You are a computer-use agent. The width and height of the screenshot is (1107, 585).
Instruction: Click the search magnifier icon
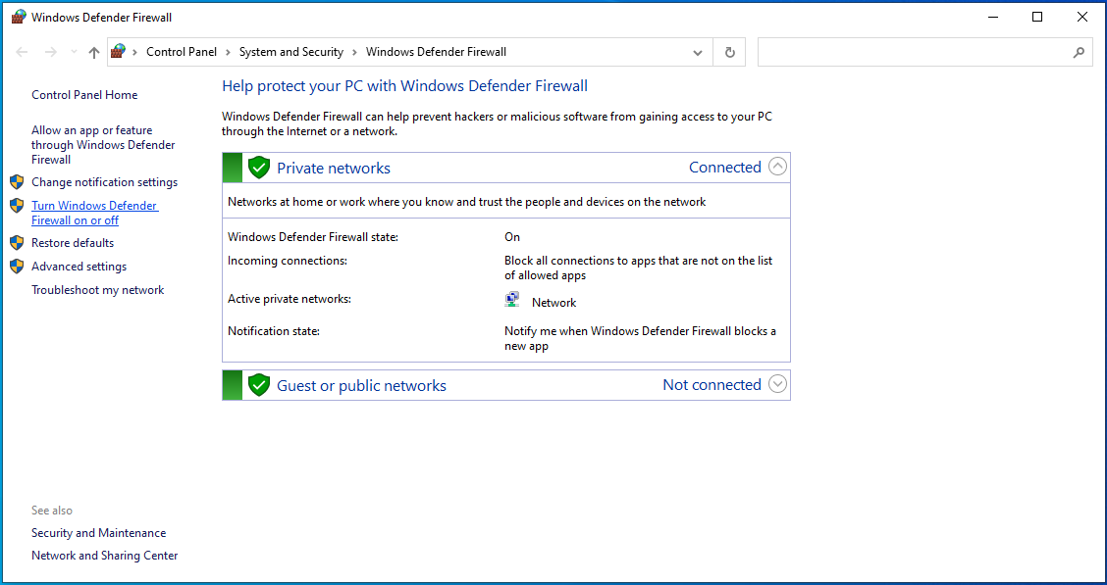pyautogui.click(x=1080, y=52)
